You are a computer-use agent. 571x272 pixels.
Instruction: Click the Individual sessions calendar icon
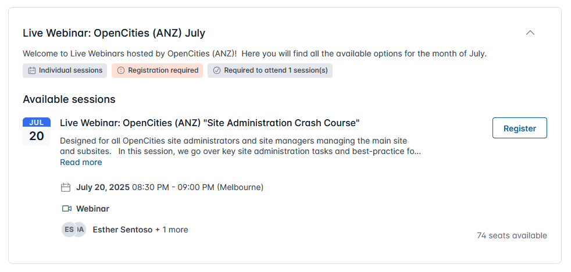pyautogui.click(x=32, y=71)
